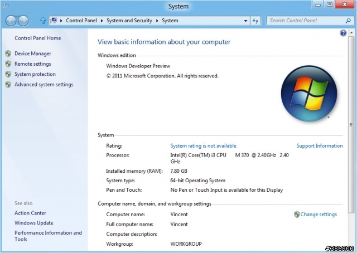The image size is (357, 253).
Task: Open Control Panel Home
Action: click(x=38, y=38)
